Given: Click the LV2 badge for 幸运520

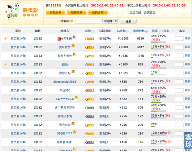Looking at the screenshot, I should coord(90,91).
